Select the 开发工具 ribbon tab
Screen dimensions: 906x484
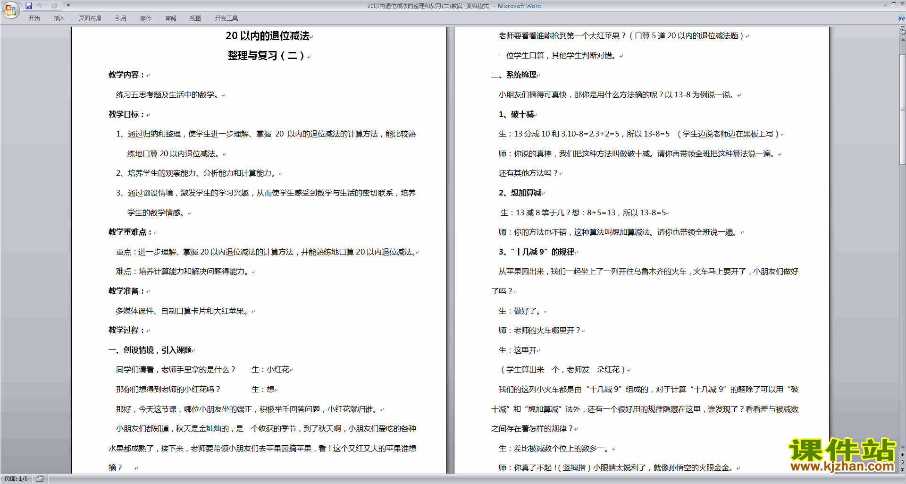coord(226,18)
